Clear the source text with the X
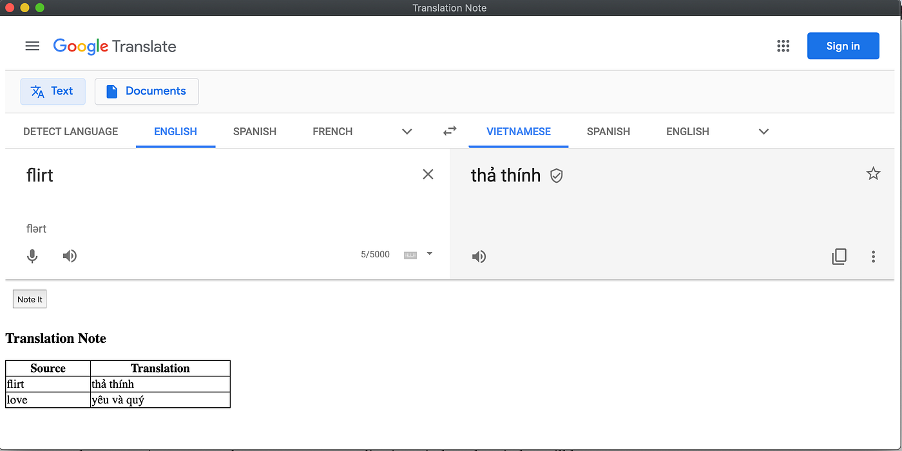 click(428, 174)
